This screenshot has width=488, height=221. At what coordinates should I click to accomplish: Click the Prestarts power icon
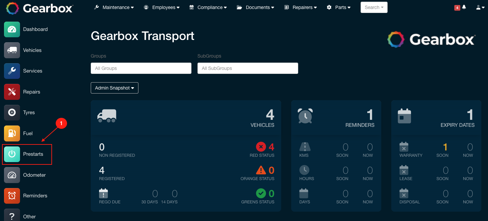12,154
